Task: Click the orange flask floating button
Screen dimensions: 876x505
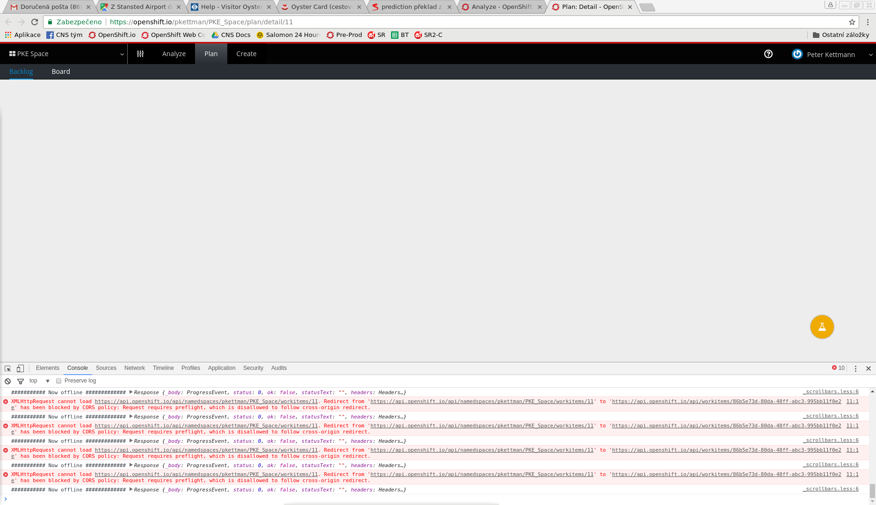Action: point(822,327)
